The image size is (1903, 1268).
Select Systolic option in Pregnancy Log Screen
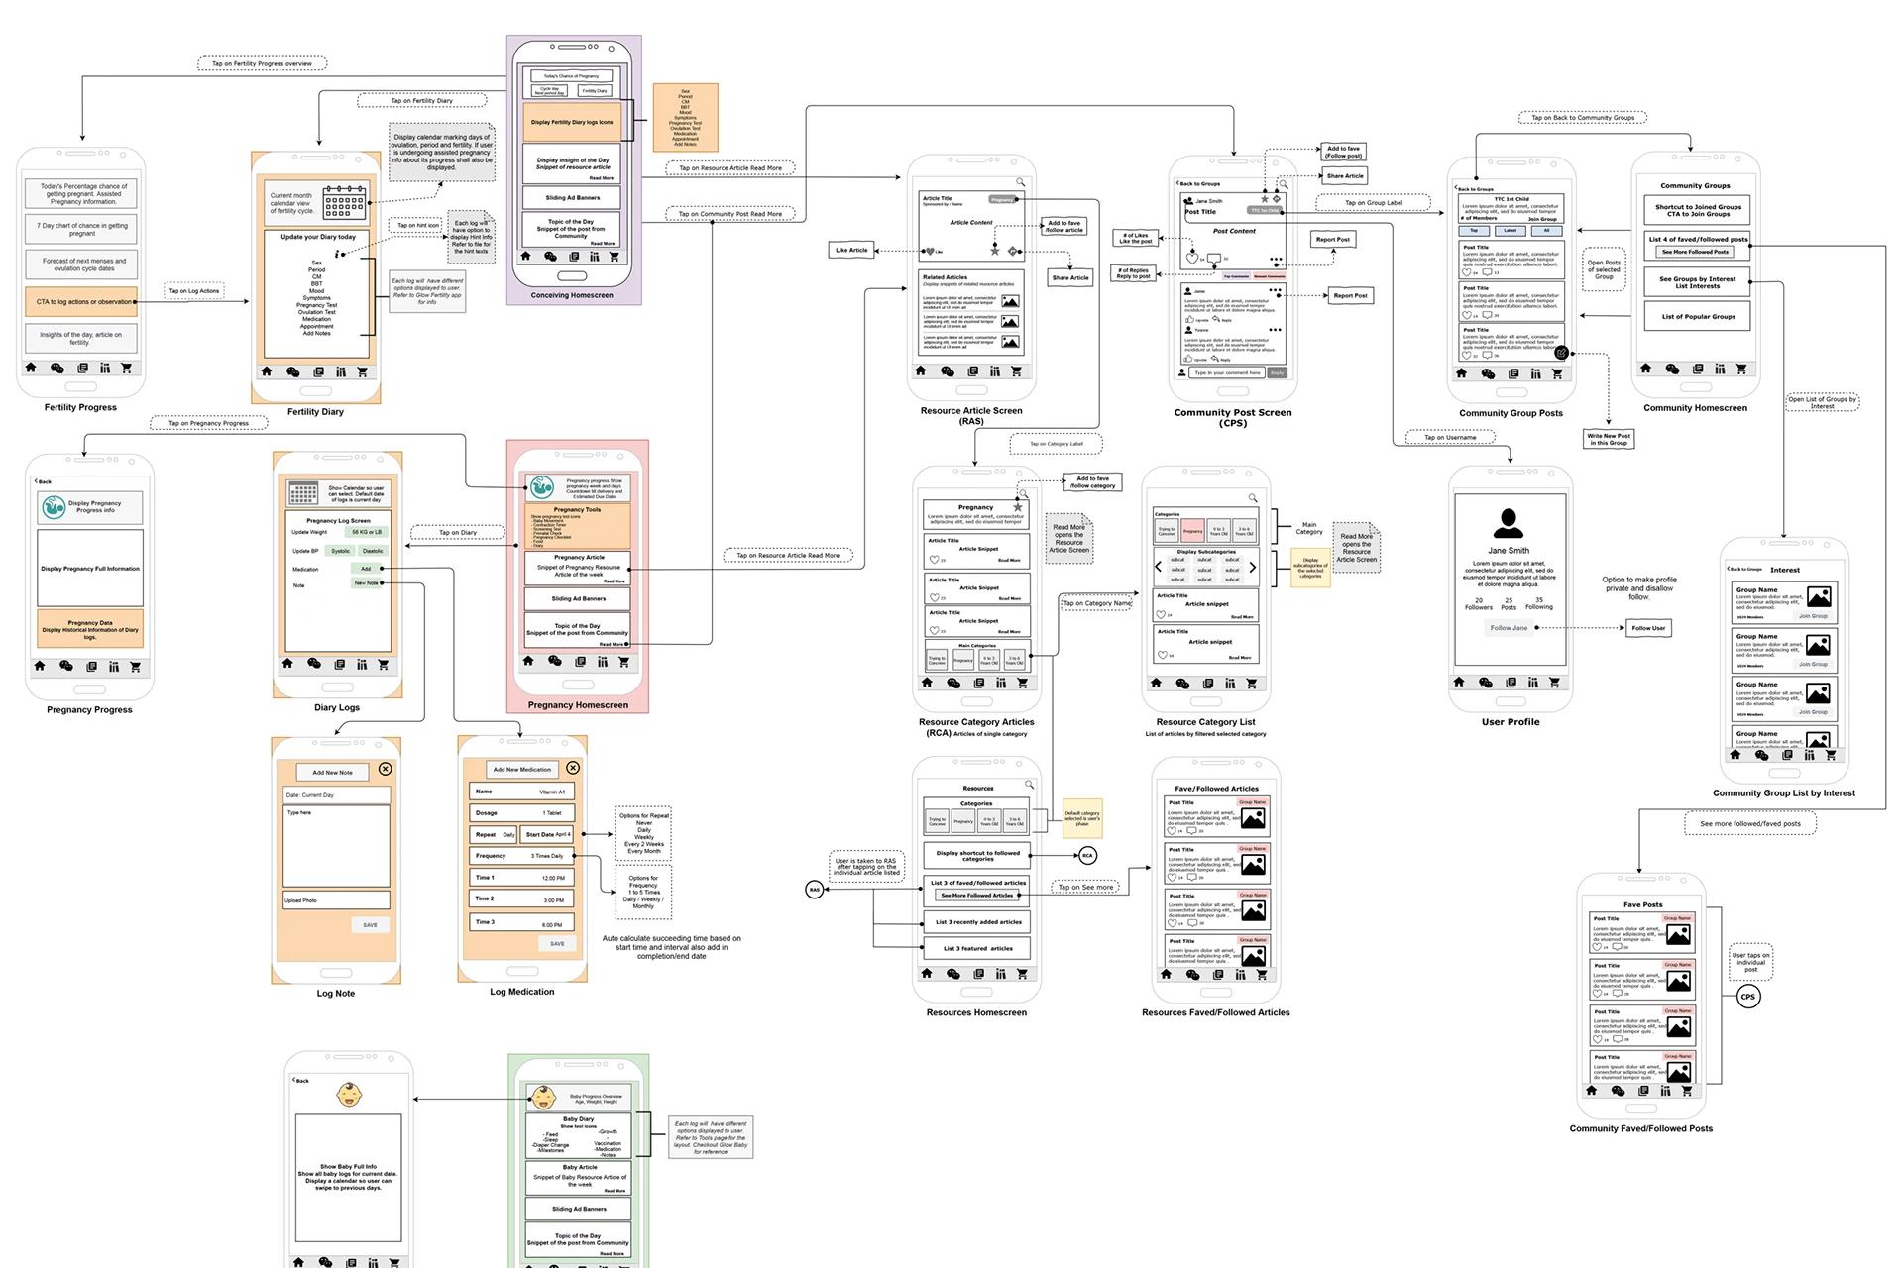[x=341, y=551]
